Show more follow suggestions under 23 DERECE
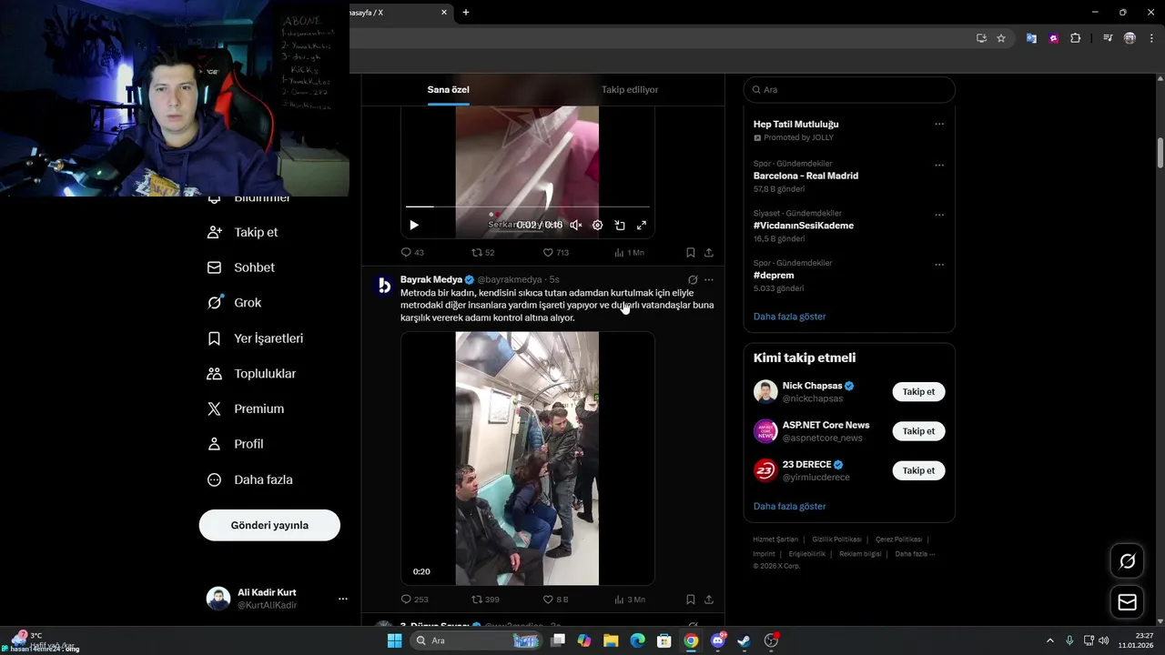The image size is (1165, 655). pos(789,506)
